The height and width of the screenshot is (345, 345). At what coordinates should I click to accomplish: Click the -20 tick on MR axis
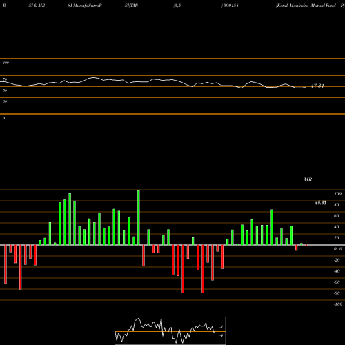tap(337, 260)
